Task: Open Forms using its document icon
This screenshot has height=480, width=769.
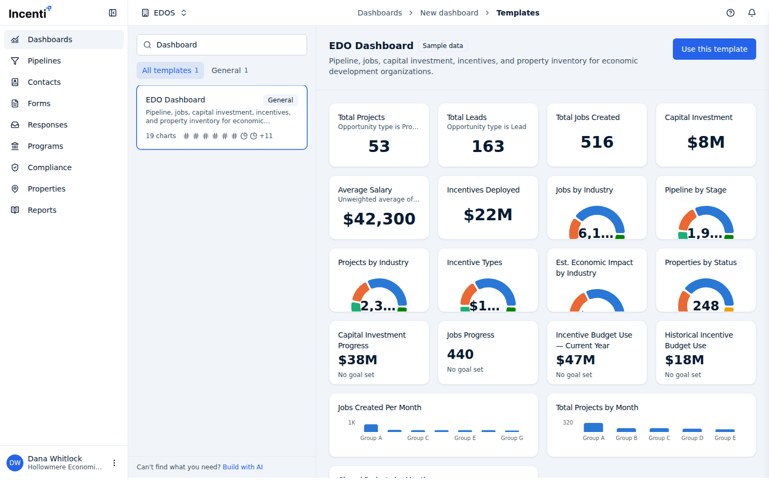Action: (x=15, y=103)
